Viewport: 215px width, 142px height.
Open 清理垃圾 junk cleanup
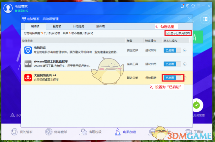click(90, 132)
